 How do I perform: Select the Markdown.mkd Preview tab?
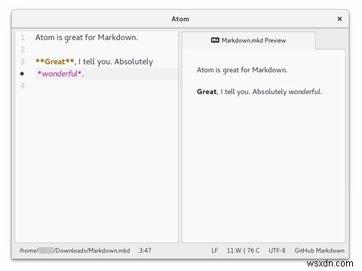pyautogui.click(x=249, y=41)
